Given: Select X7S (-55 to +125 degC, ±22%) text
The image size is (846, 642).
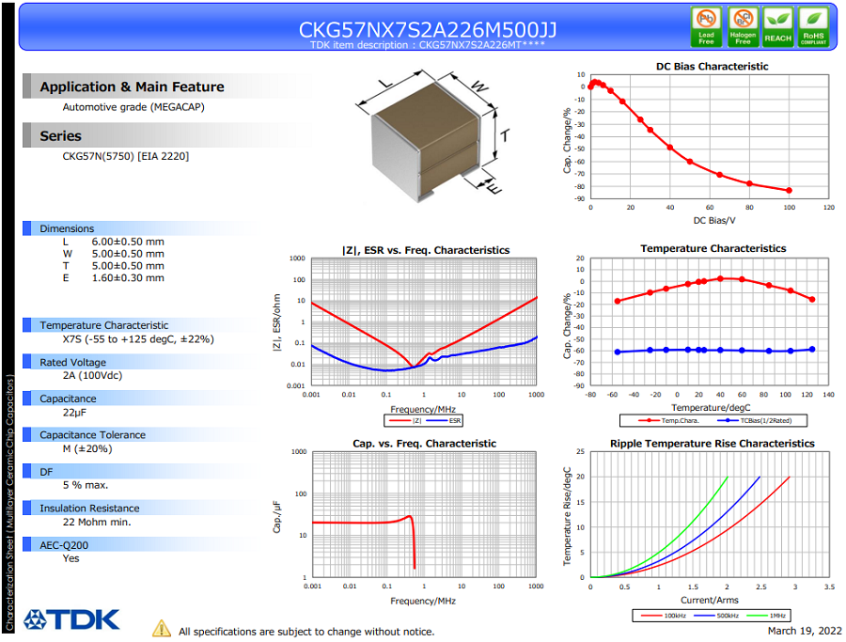Looking at the screenshot, I should point(138,338).
